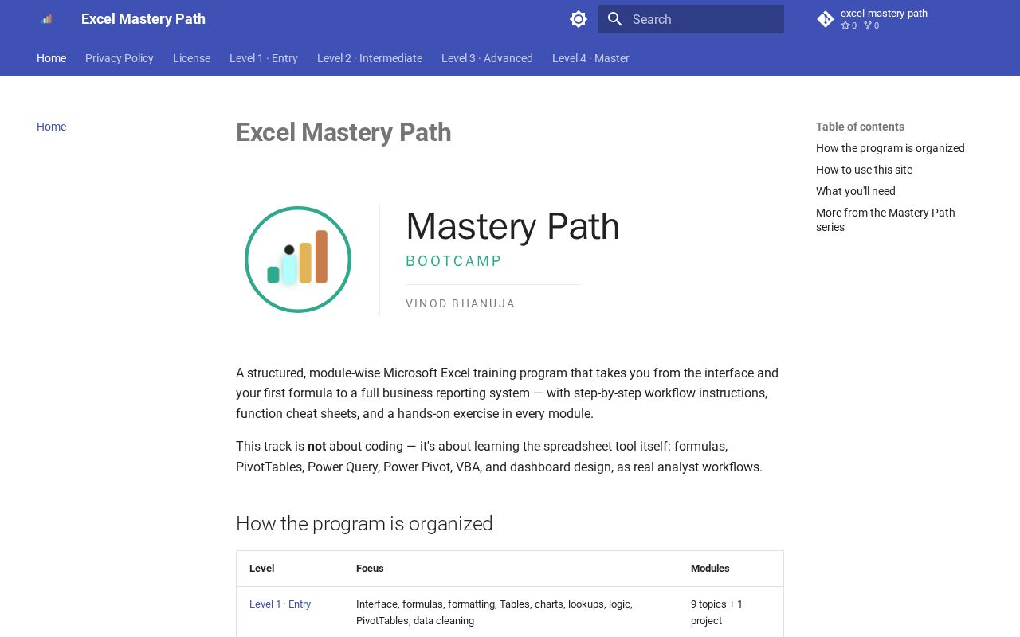Focus the Search input field

tap(691, 19)
